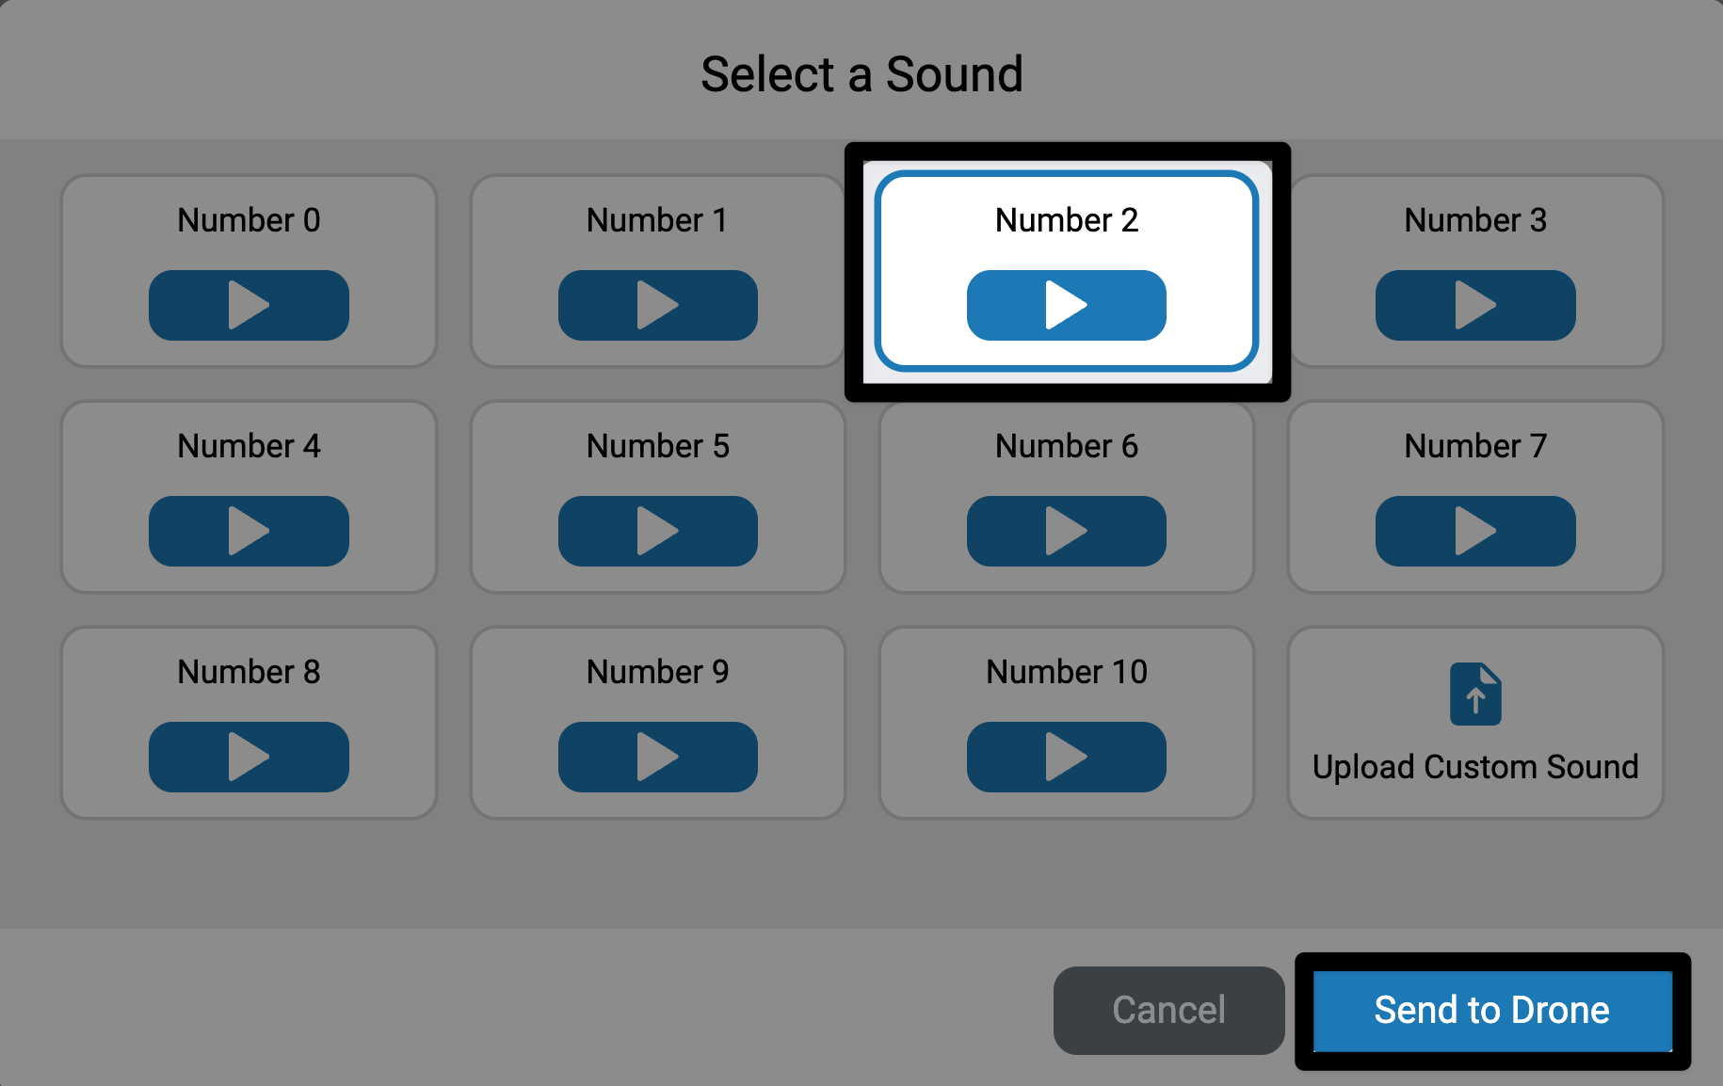Play the Number 6 sound preview
This screenshot has width=1723, height=1086.
click(1065, 531)
